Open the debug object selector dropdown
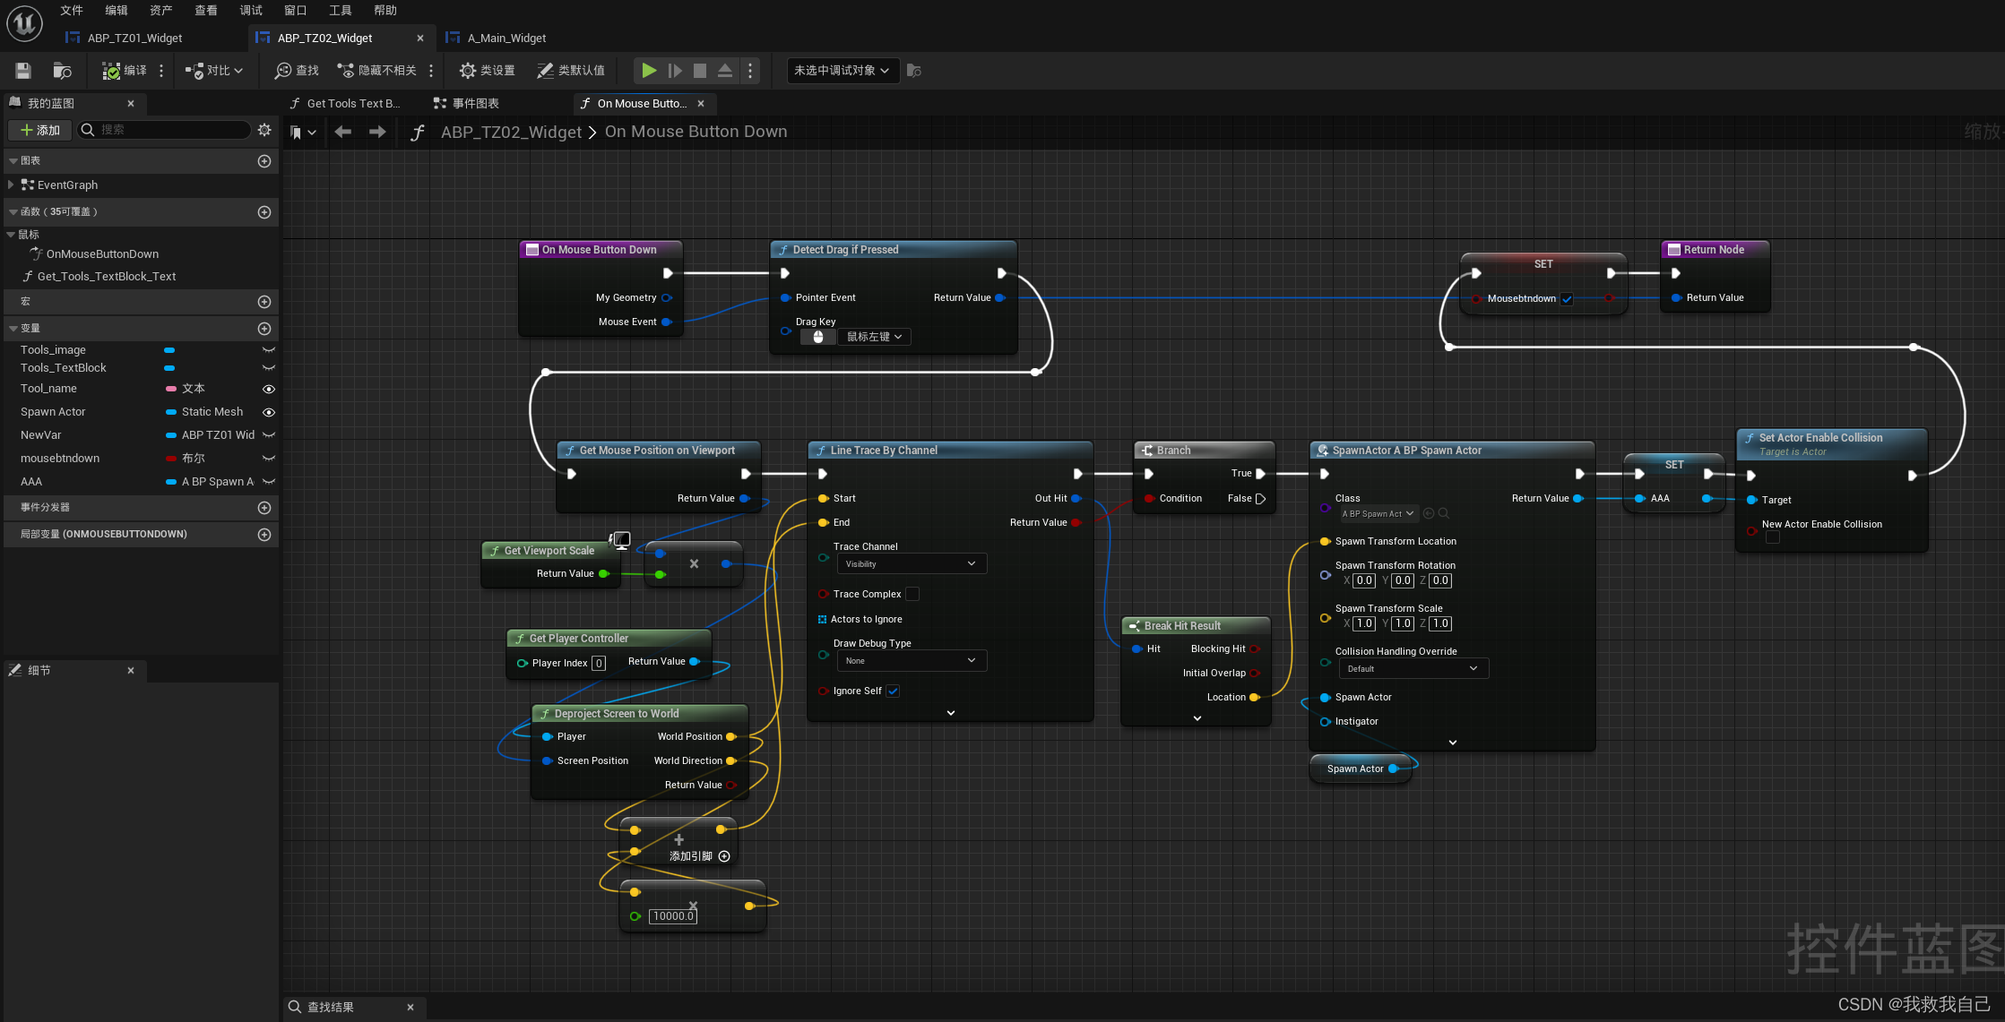 tap(843, 71)
